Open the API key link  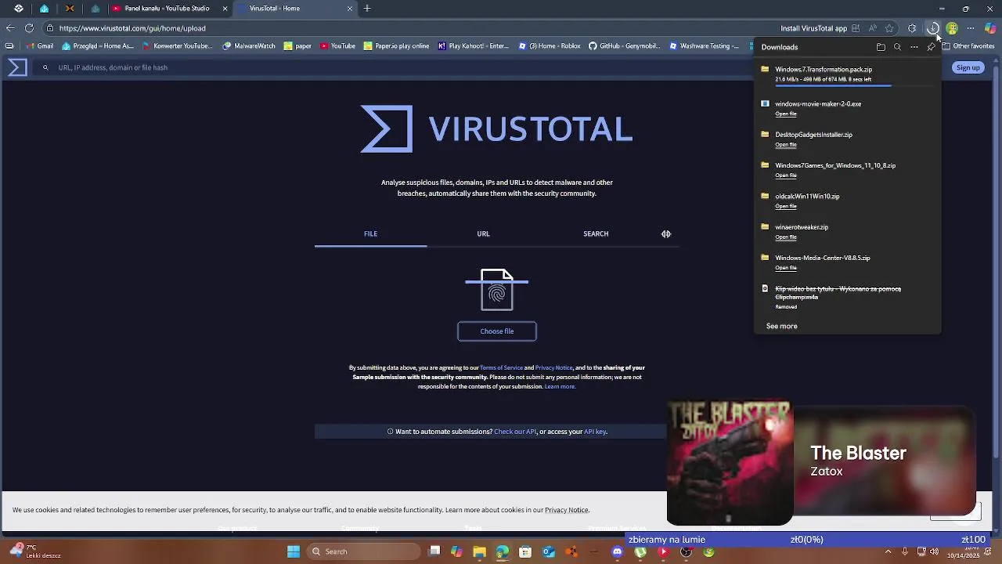[595, 432]
